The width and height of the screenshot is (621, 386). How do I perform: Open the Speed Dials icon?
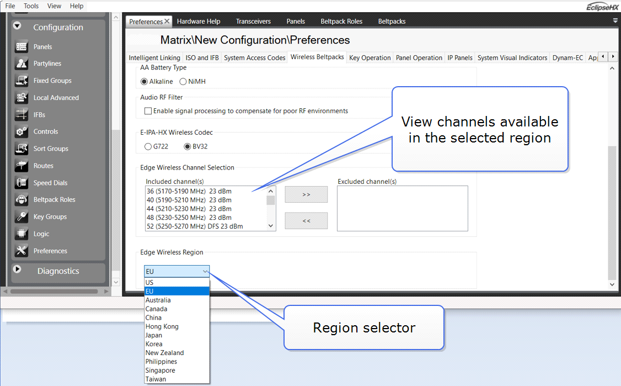point(22,183)
